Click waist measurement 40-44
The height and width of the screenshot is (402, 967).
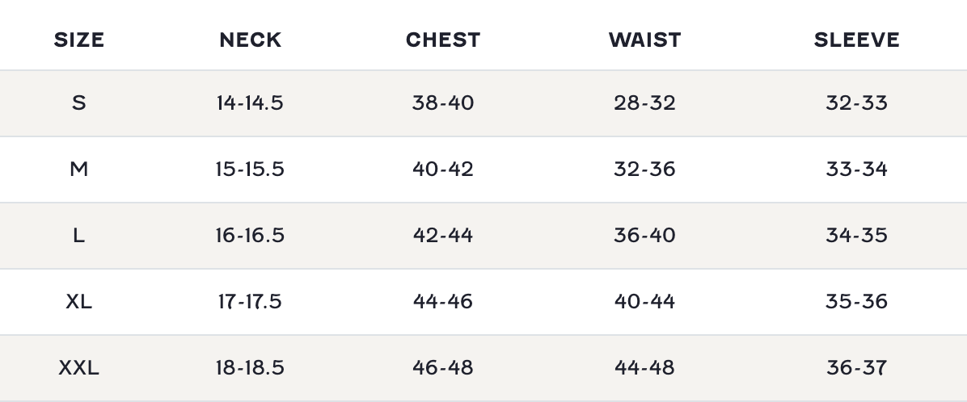(644, 302)
